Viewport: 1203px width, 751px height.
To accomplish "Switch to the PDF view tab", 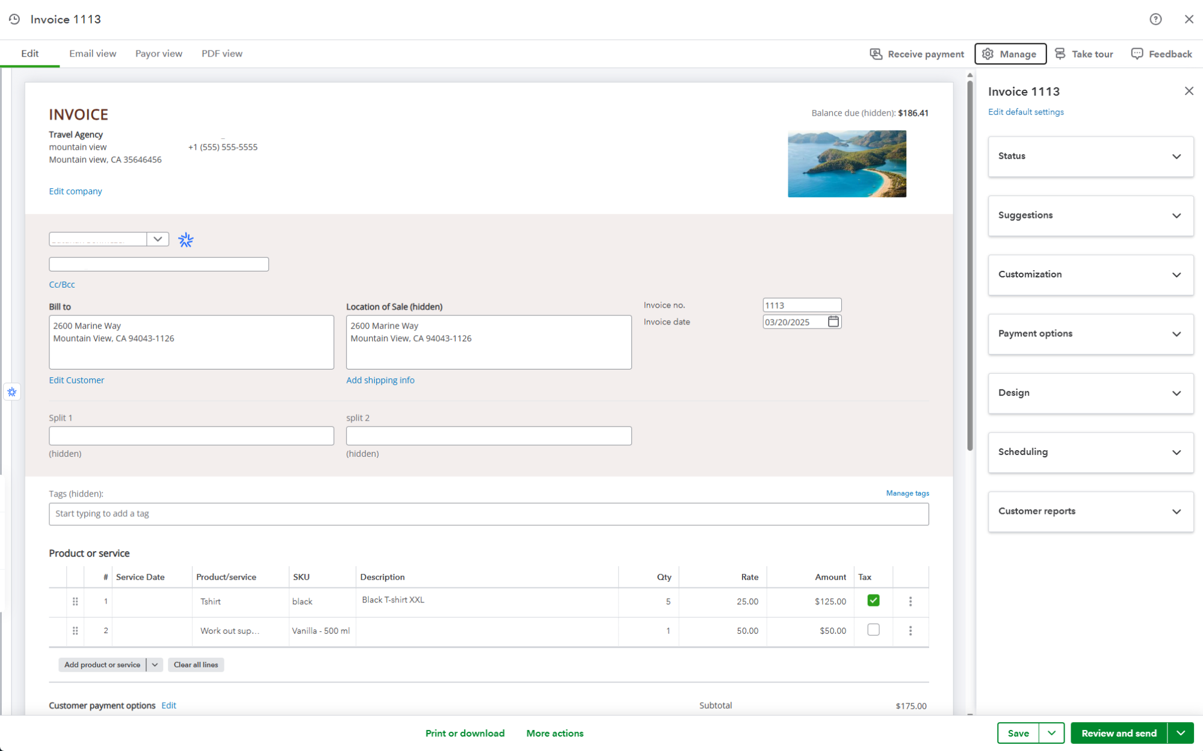I will tap(221, 54).
